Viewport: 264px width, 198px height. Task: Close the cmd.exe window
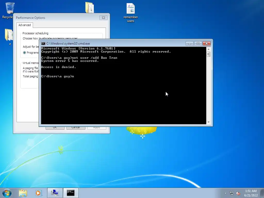(207, 44)
